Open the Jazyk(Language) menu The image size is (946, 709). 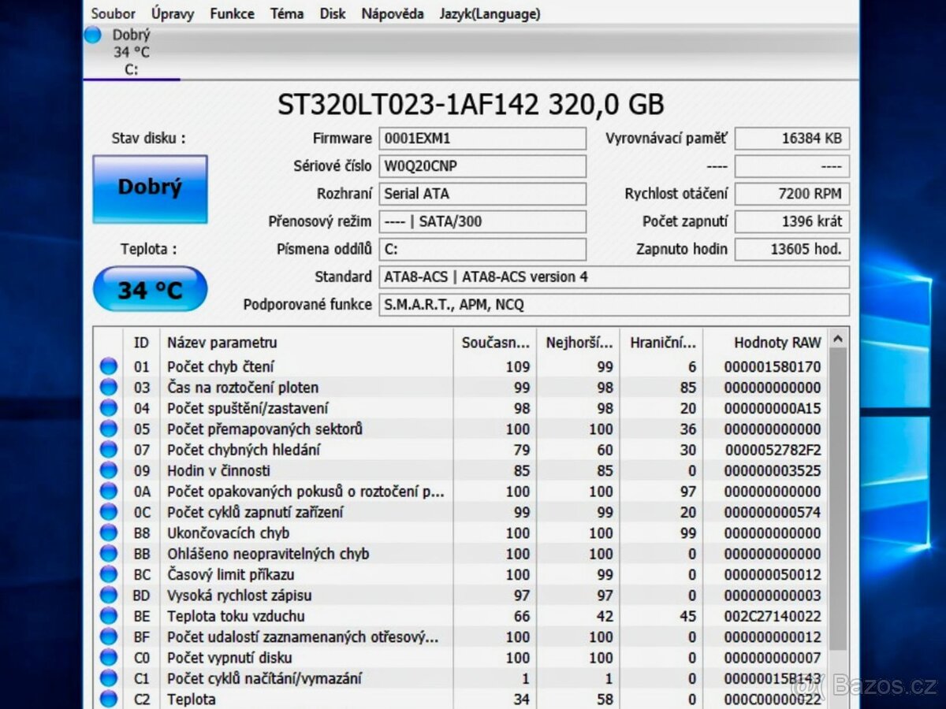[x=490, y=13]
